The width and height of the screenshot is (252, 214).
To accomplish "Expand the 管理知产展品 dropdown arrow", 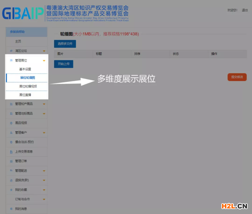I will pyautogui.click(x=44, y=104).
